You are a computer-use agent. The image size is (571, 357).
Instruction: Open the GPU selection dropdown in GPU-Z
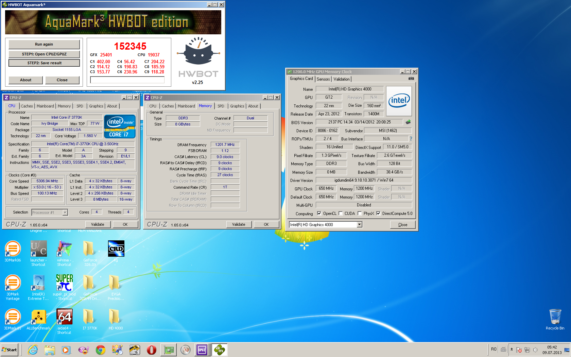(x=360, y=225)
